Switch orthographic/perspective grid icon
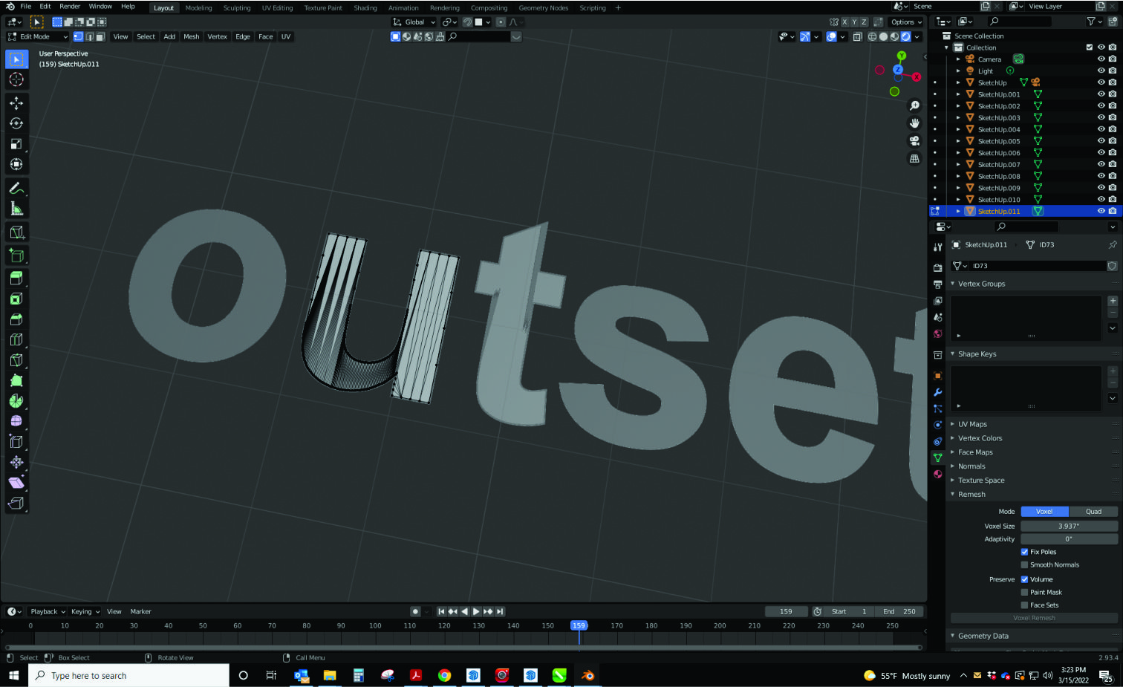1123x687 pixels. click(914, 159)
